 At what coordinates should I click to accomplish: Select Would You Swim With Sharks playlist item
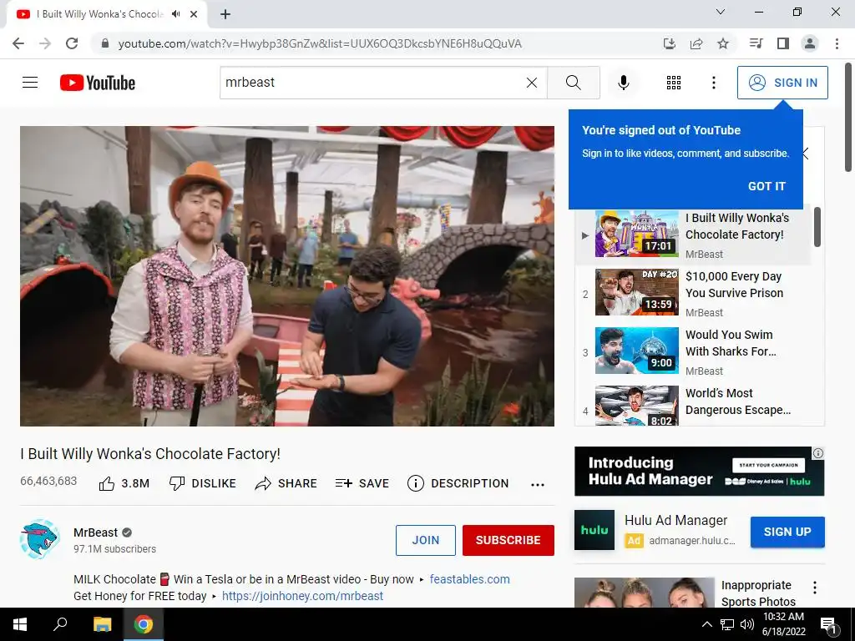tap(692, 351)
